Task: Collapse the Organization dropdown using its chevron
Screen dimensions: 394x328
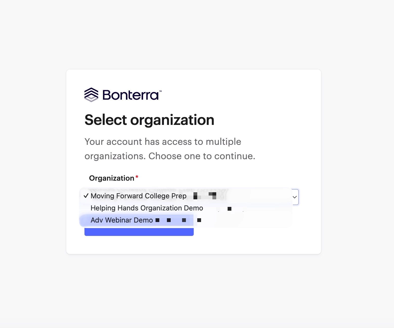Action: point(295,197)
